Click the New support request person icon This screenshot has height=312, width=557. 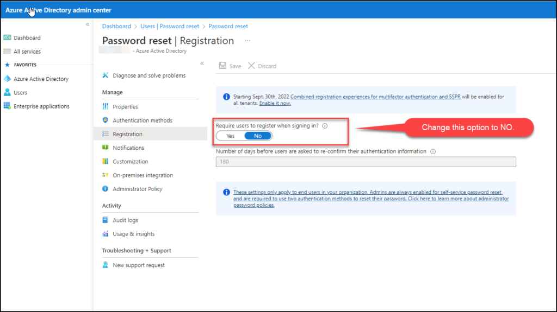click(x=105, y=265)
